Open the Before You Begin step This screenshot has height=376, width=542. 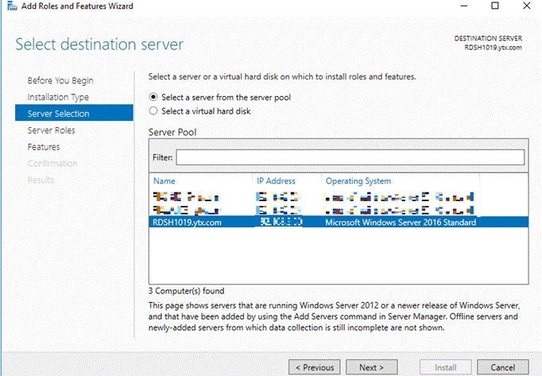click(60, 80)
